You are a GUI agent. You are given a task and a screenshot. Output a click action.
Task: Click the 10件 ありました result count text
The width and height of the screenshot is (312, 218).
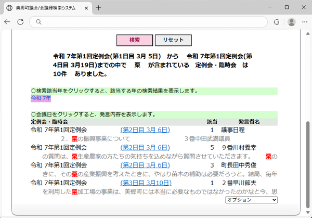coord(81,74)
